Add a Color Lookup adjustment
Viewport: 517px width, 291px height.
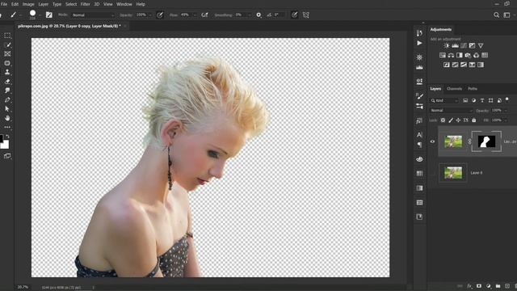coord(485,55)
